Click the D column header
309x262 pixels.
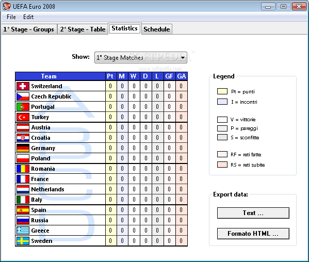(x=145, y=76)
